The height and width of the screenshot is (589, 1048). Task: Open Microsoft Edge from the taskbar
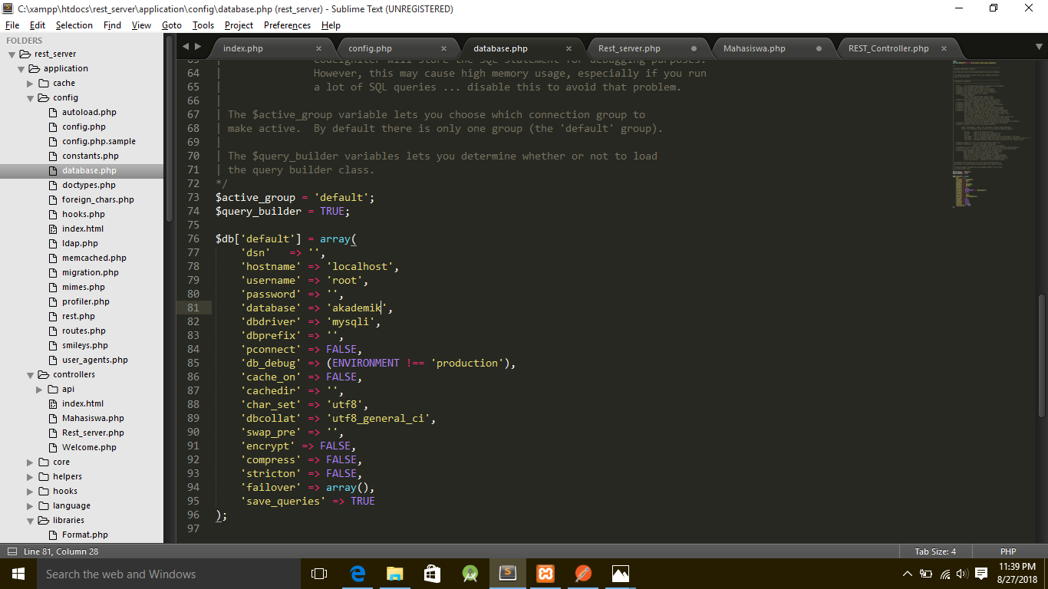click(358, 573)
